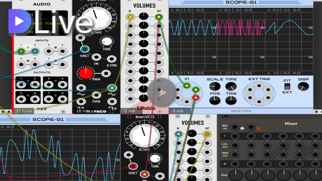Click top EvenVCO square wave output jack
The width and height of the screenshot is (322, 181).
[x=112, y=101]
